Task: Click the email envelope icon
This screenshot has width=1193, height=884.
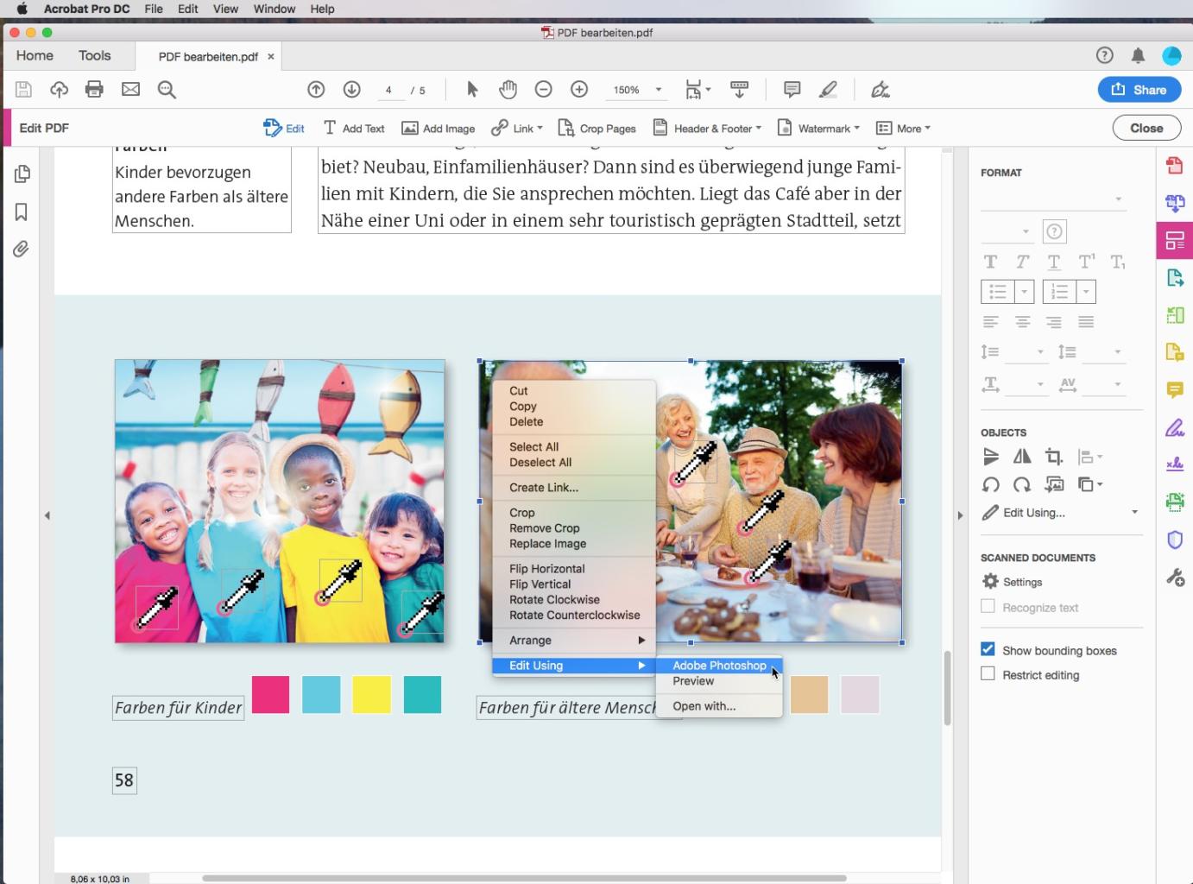Action: tap(130, 89)
